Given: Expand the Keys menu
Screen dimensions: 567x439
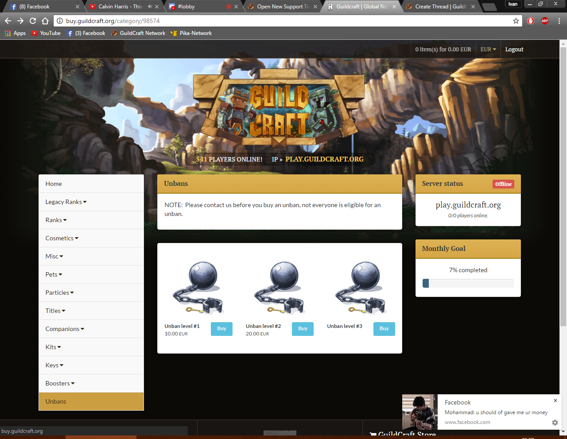Looking at the screenshot, I should 91,365.
